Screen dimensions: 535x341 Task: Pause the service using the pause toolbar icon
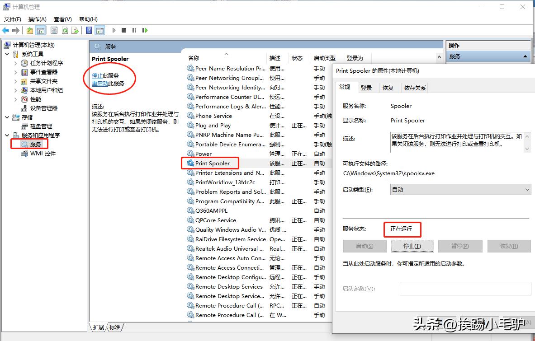[x=134, y=30]
